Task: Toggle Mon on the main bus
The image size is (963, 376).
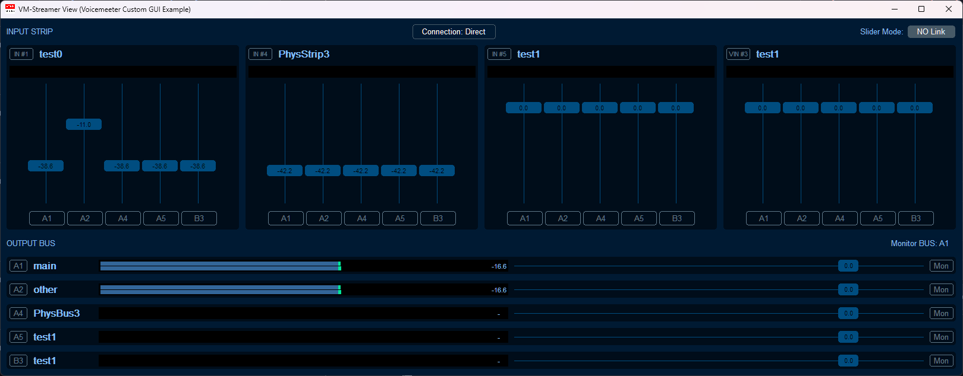Action: pyautogui.click(x=941, y=266)
